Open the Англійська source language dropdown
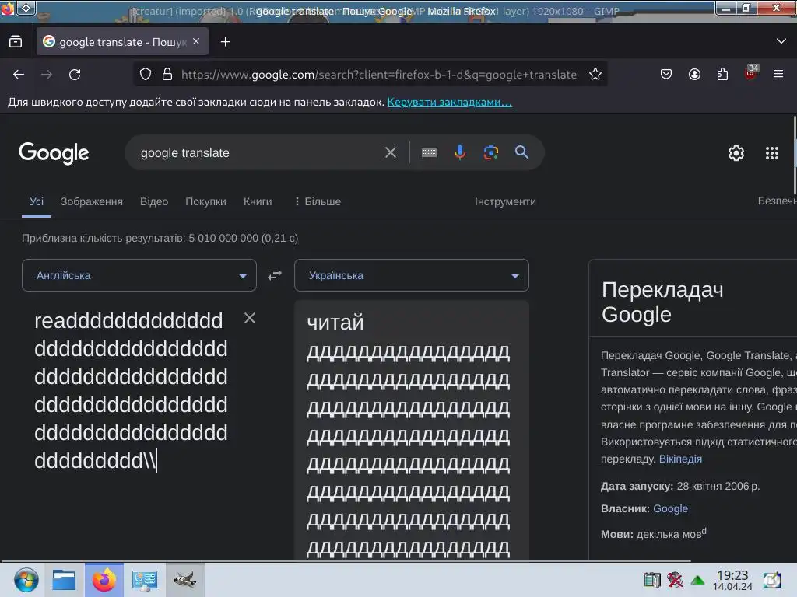The image size is (797, 597). [x=139, y=275]
